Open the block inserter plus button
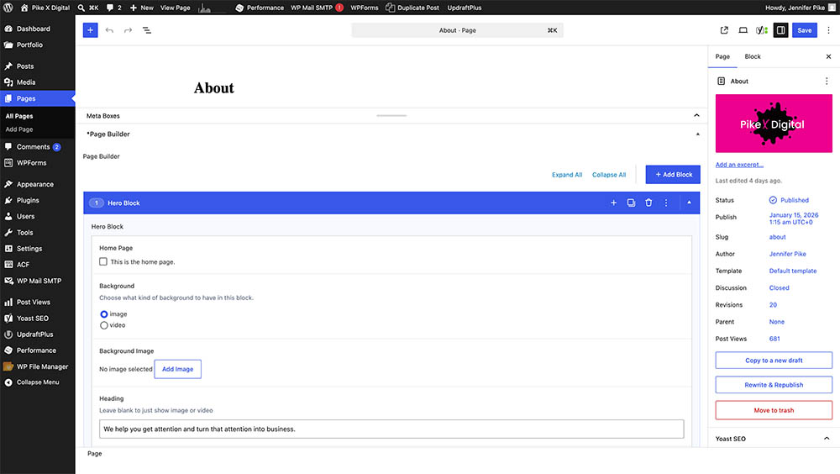840x474 pixels. coord(90,30)
